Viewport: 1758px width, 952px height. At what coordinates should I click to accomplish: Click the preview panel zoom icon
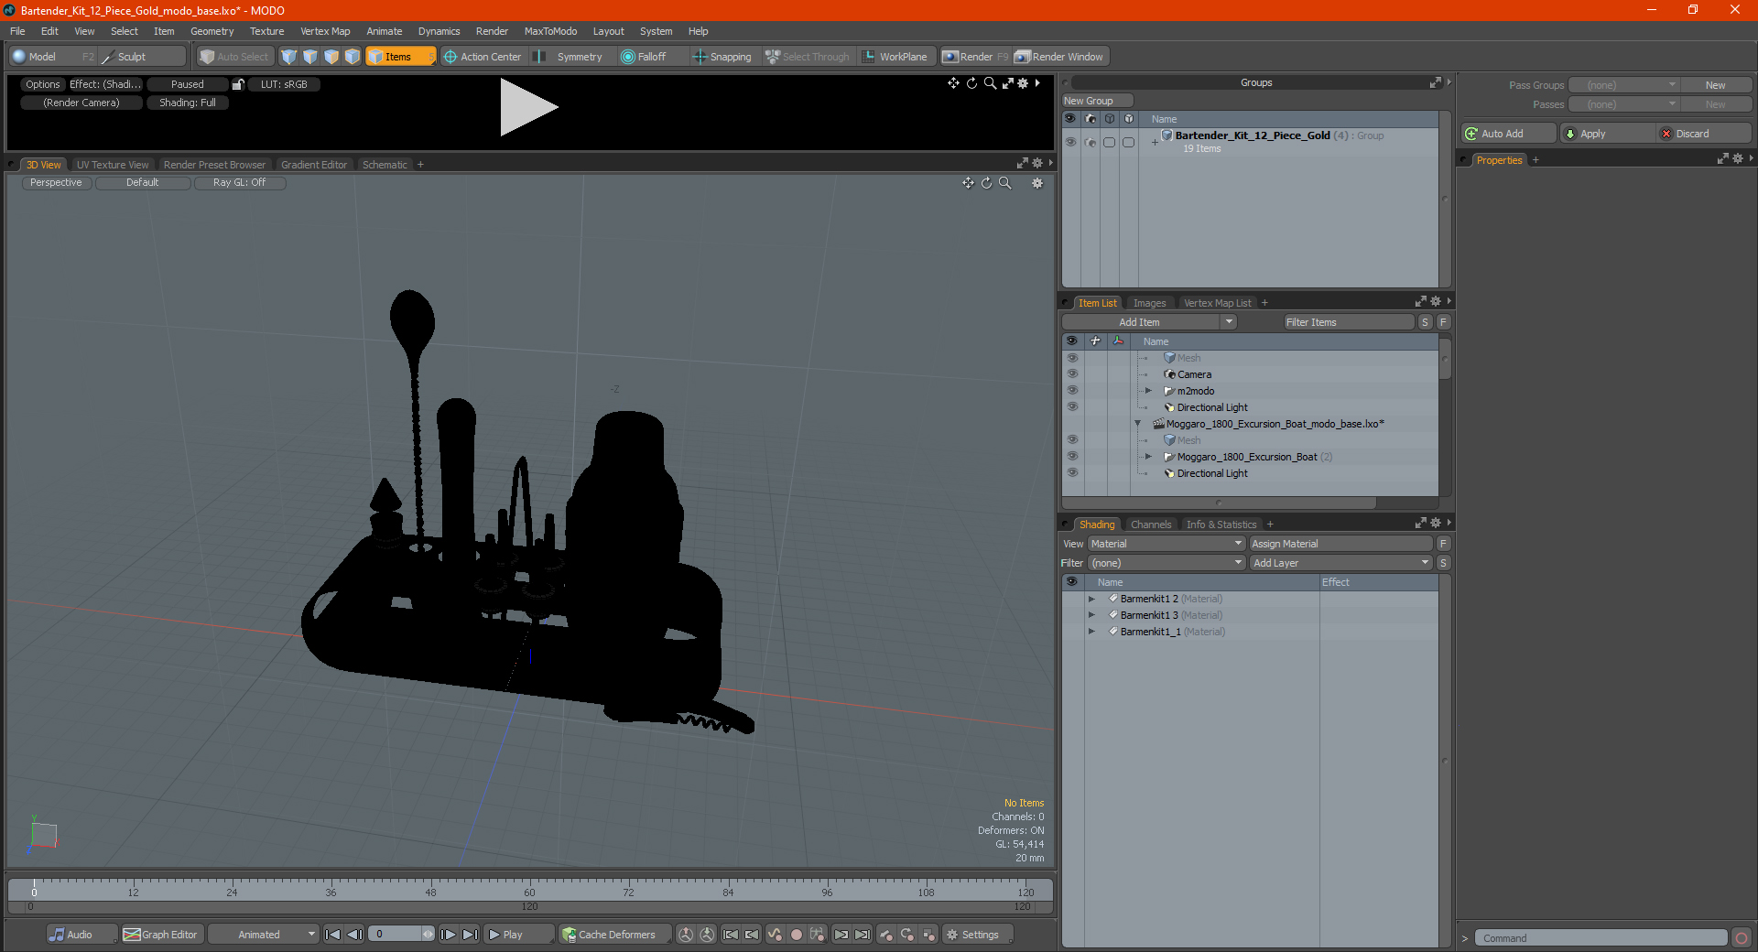(990, 83)
